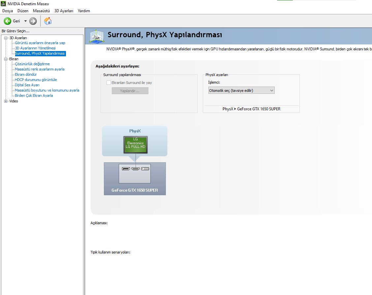Click the Yapılandır... button
Viewport: 372px width, 295px height.
(130, 91)
